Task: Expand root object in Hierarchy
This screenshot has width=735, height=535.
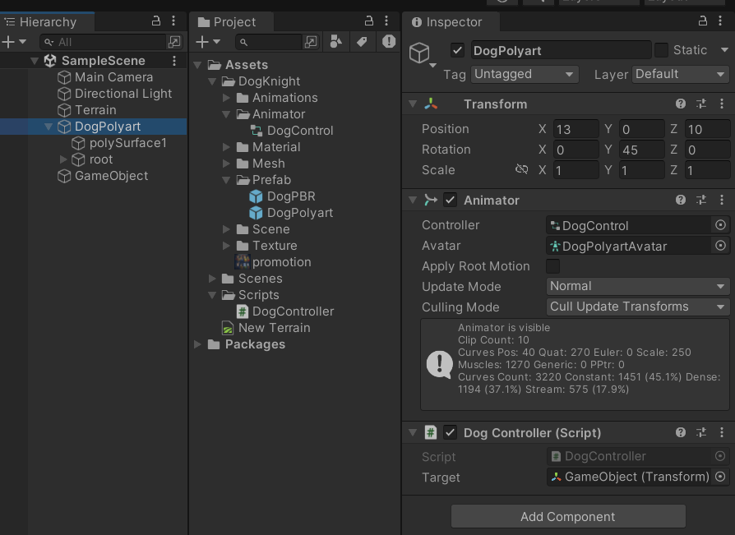Action: click(x=63, y=159)
